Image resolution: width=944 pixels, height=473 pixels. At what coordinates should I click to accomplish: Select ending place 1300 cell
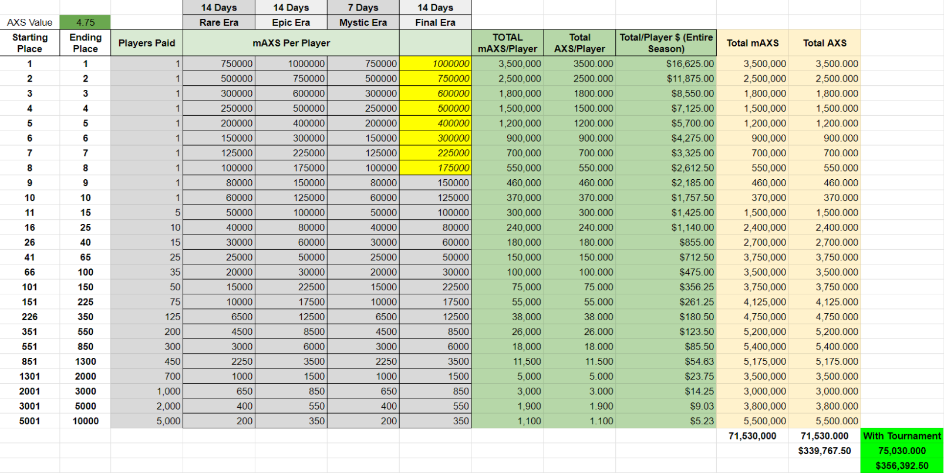click(x=85, y=361)
